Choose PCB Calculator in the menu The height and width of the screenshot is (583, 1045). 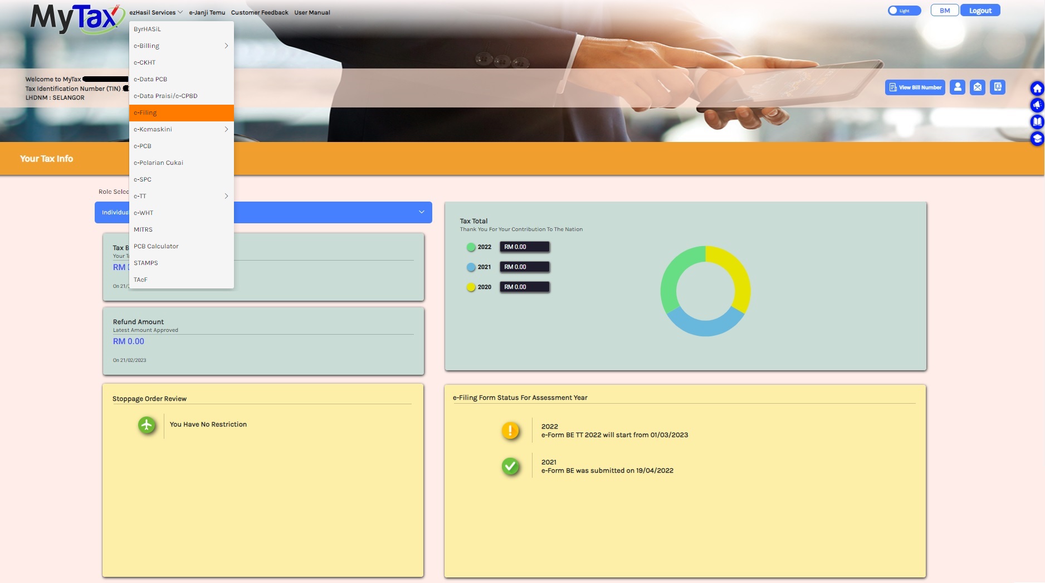156,246
